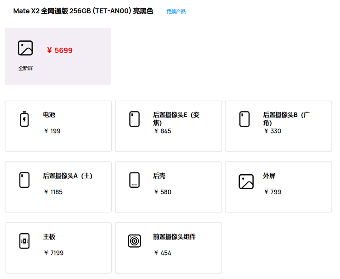Click phone icon for 后置摄像头A (主)
This screenshot has height=279, width=340.
24,180
